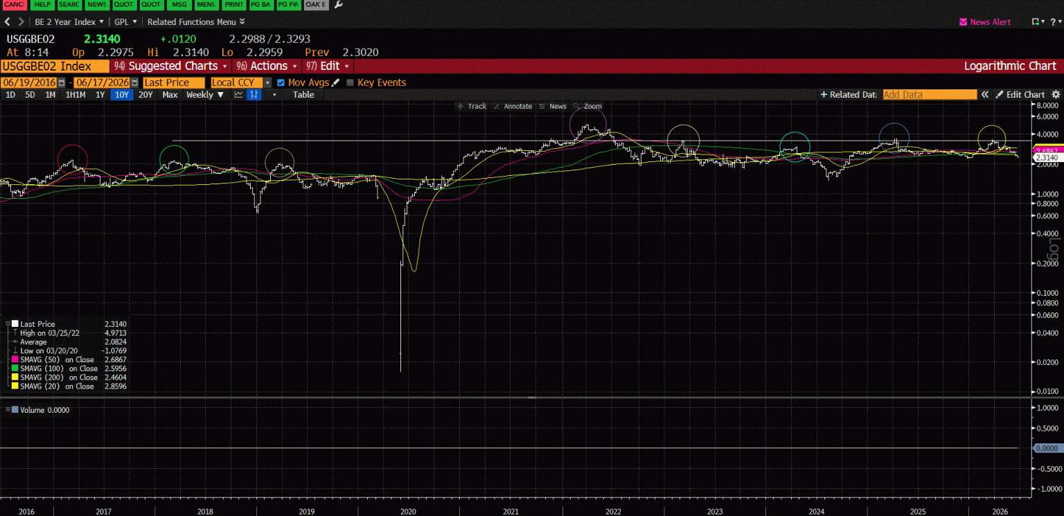The image size is (1064, 516).
Task: Switch to bar chart type icon
Action: click(x=255, y=95)
